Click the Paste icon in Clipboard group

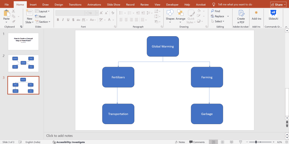(x=6, y=13)
